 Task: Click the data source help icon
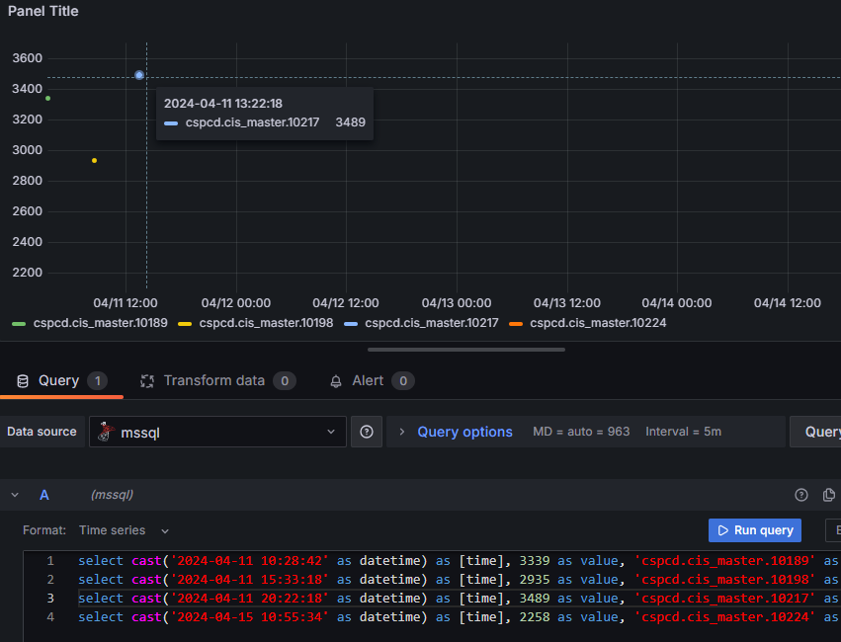coord(367,432)
